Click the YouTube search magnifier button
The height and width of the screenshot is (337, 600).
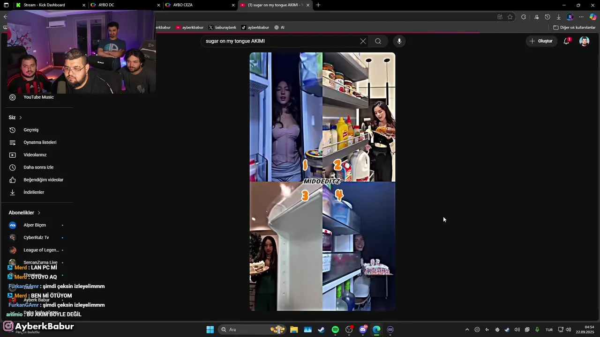(x=378, y=41)
